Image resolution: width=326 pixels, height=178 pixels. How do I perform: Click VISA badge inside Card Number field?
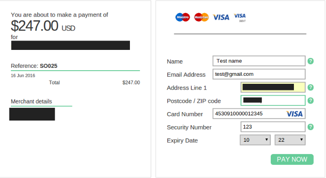(x=294, y=114)
